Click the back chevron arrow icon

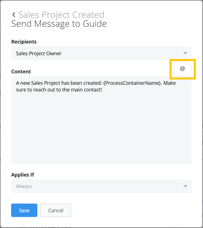[x=14, y=15]
